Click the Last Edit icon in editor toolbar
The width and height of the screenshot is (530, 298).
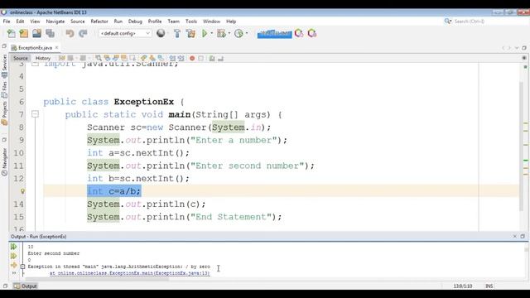(62, 58)
